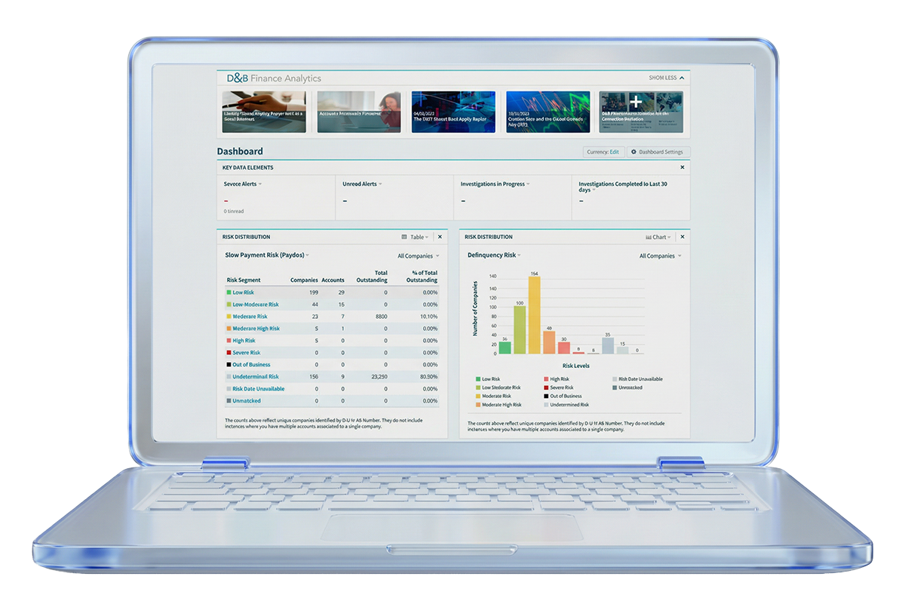Open the Investigations in Progress menu
905x607 pixels.
click(x=495, y=184)
